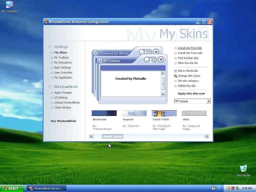Click the WindowBlinds title bar app icon

(46, 21)
